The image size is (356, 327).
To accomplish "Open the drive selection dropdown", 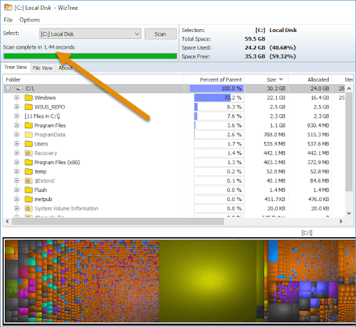I will click(x=90, y=34).
